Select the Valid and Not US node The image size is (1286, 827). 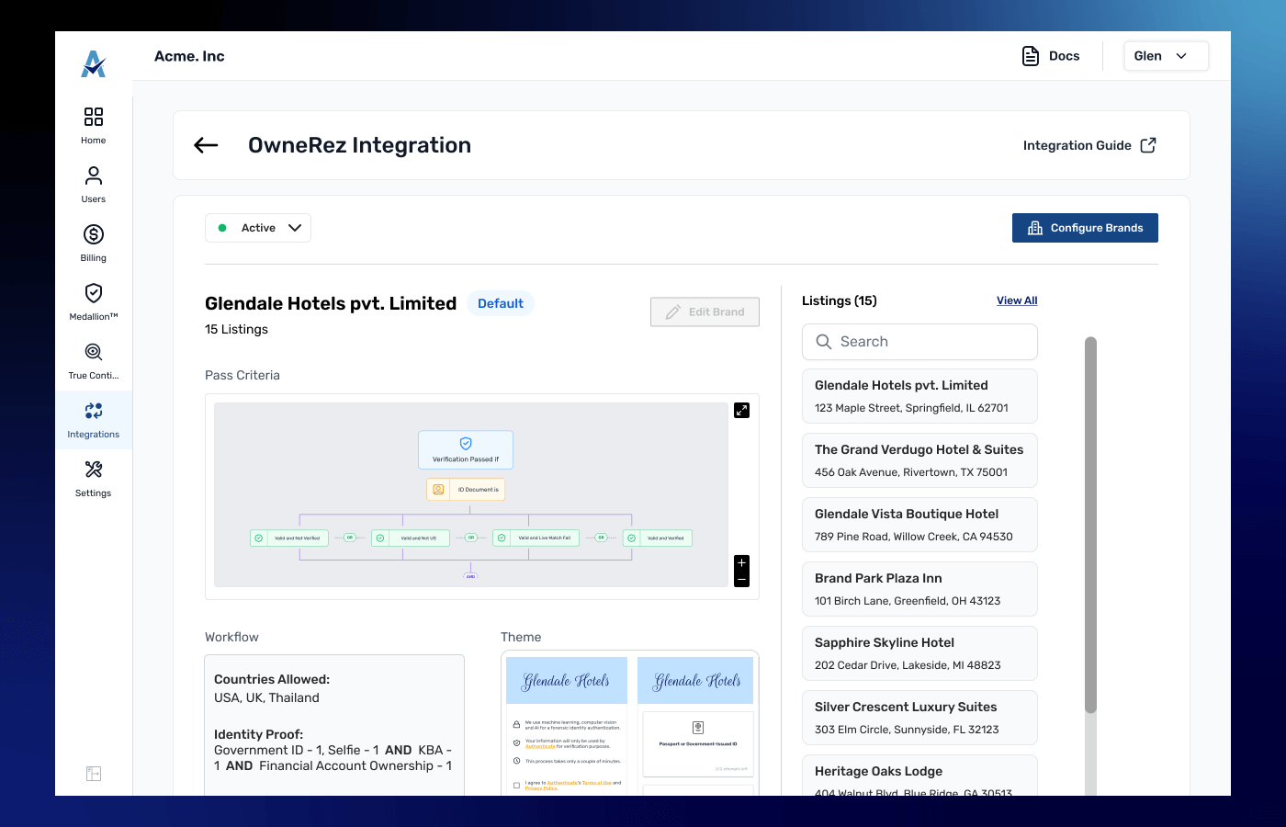[x=411, y=538]
